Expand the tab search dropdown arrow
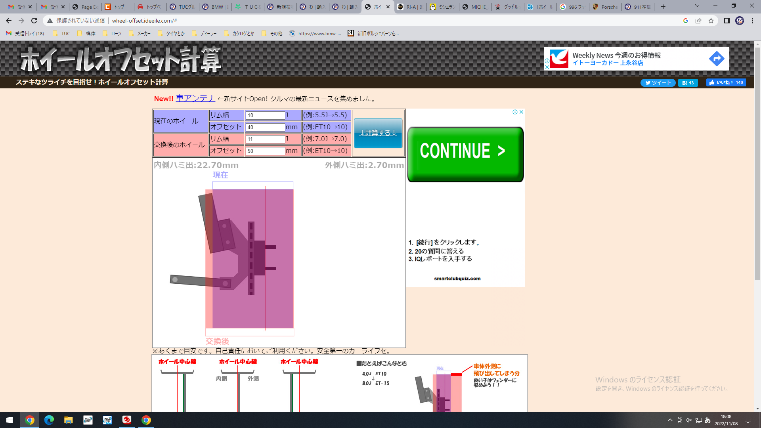 697,6
